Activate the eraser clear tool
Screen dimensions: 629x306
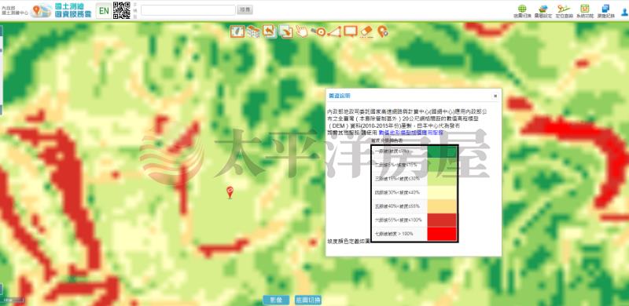tap(366, 31)
